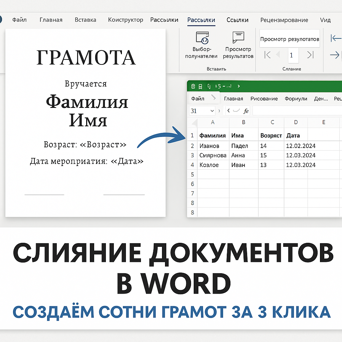This screenshot has width=342, height=342.
Task: Select cell containing Козлое
Action: 213,165
